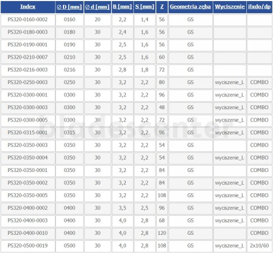Click the S [mm] column header
This screenshot has height=253, width=273.
click(x=144, y=7)
